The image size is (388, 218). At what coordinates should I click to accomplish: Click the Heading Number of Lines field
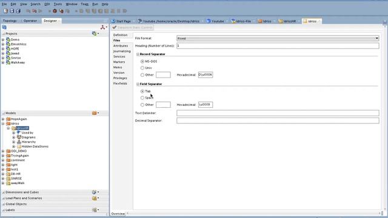point(278,46)
